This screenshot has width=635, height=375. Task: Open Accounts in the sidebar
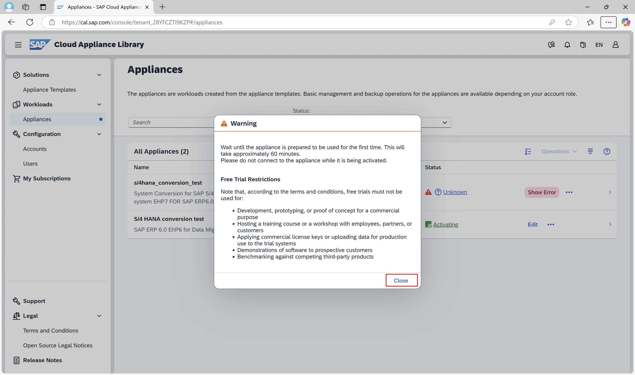coord(35,149)
